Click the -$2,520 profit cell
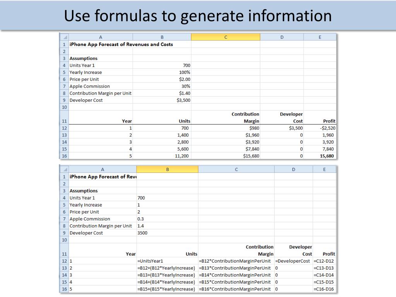The height and width of the screenshot is (297, 396). pos(328,128)
